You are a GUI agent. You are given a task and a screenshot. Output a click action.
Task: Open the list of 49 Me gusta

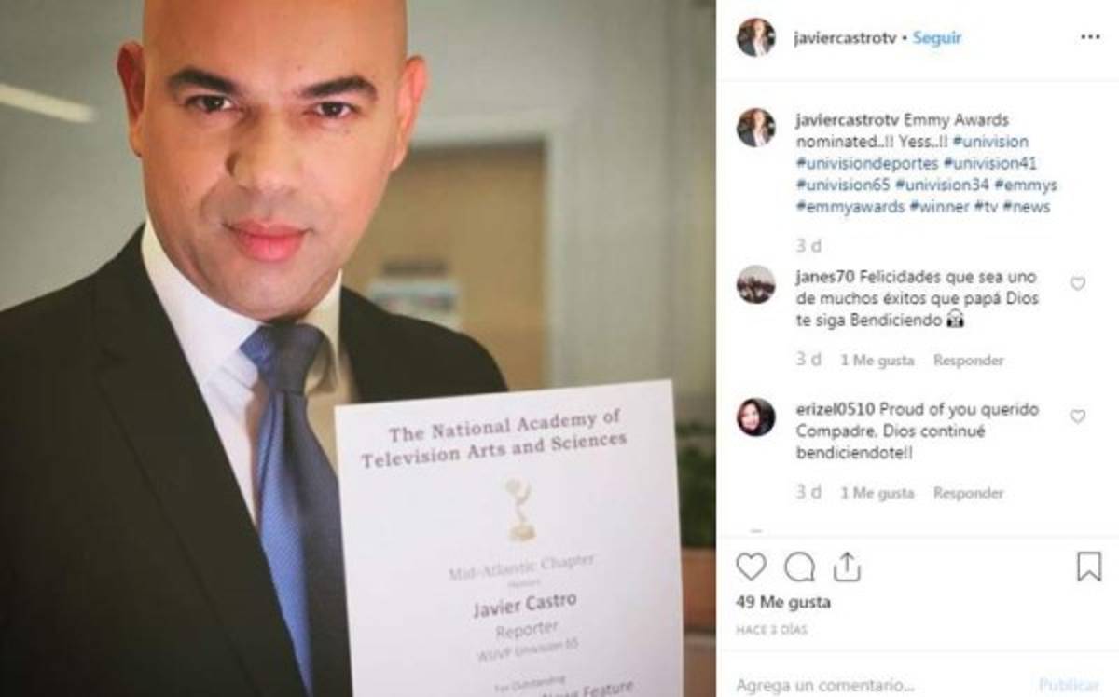click(x=783, y=603)
